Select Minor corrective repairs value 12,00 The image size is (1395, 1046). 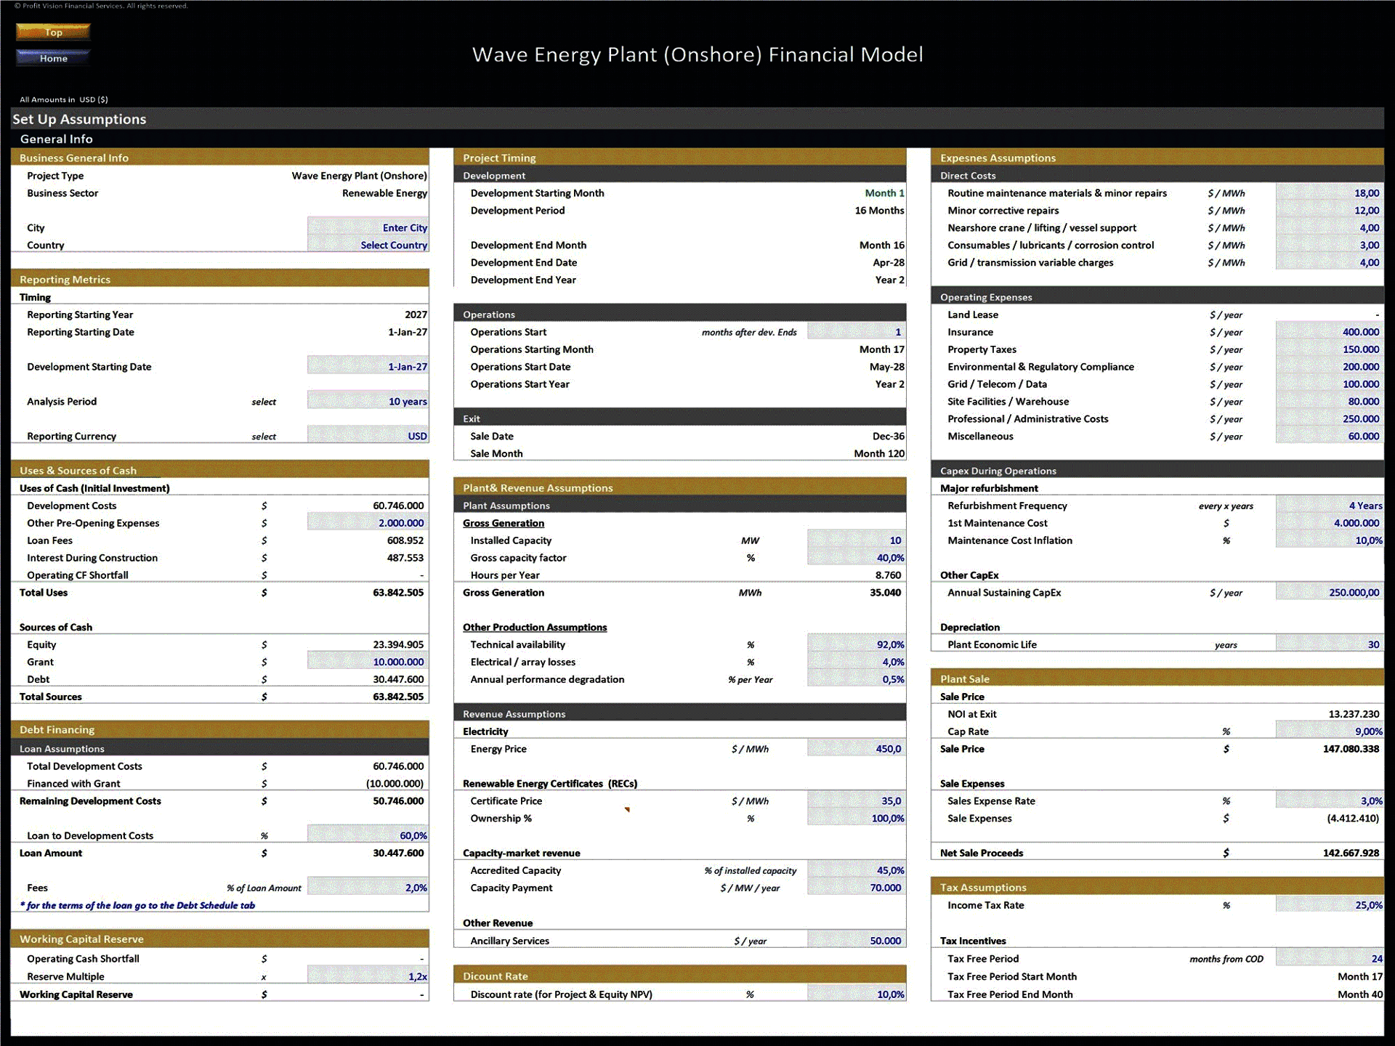tap(1330, 211)
